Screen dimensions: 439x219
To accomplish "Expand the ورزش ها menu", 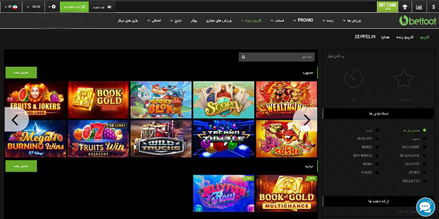I will click(x=352, y=21).
